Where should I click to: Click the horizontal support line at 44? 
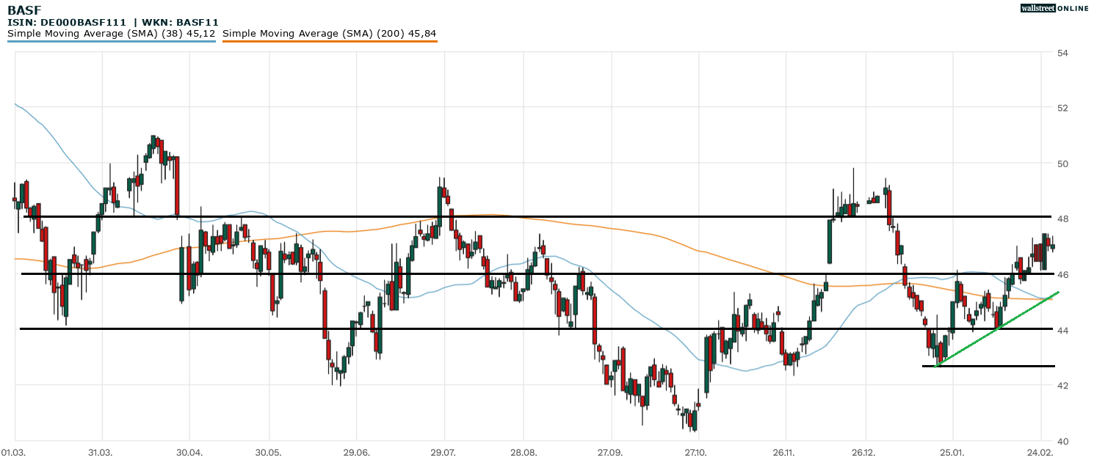point(537,328)
